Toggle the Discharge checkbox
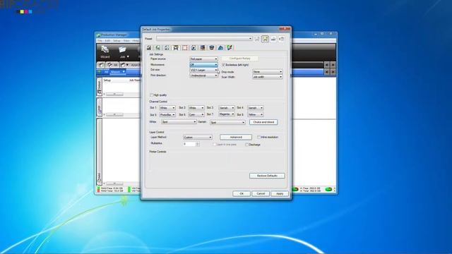This screenshot has width=452, height=254. [x=247, y=145]
